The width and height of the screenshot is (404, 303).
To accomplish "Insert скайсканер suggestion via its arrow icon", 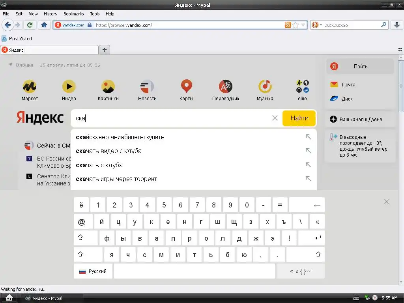I will pyautogui.click(x=308, y=137).
